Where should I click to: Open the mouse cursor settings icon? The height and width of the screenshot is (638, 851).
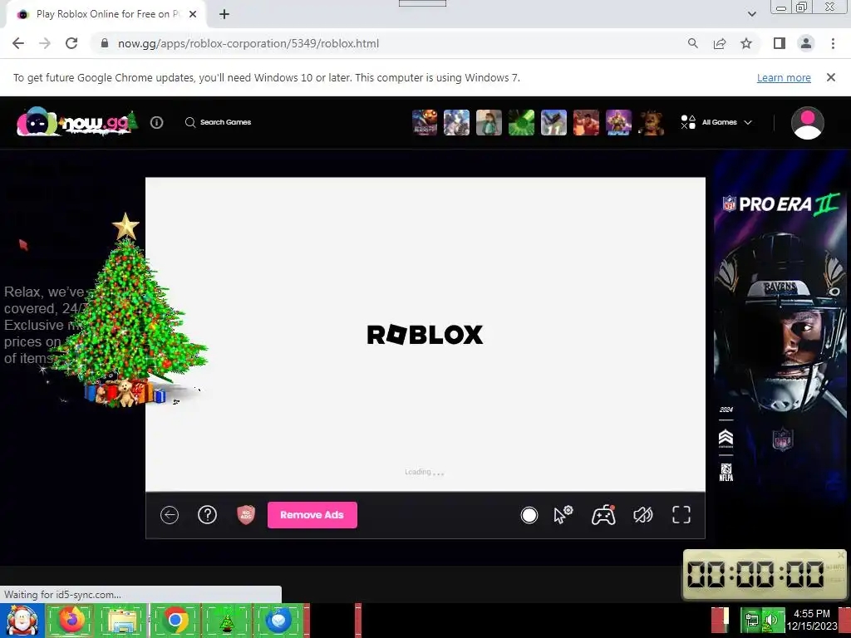pos(563,514)
